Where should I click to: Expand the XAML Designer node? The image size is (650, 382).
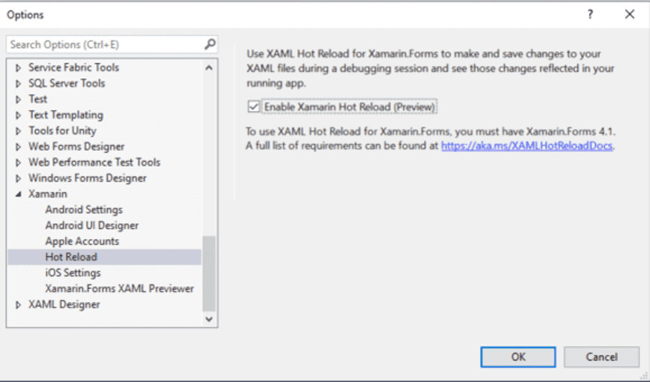18,305
